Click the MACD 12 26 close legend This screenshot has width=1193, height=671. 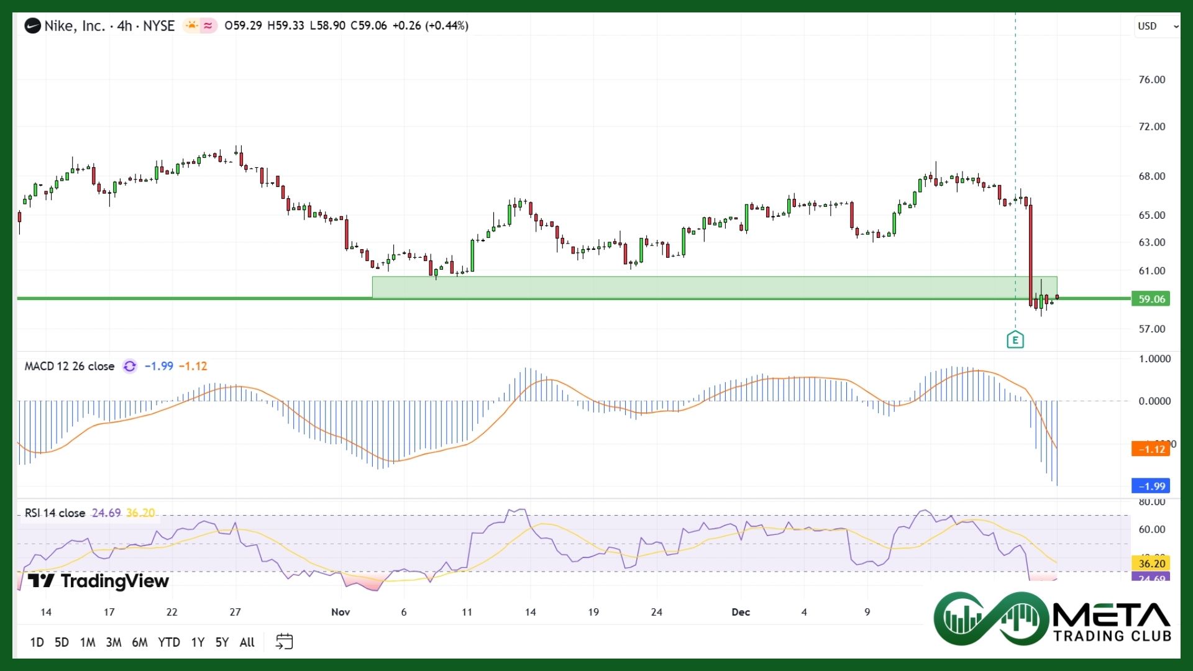click(x=69, y=367)
